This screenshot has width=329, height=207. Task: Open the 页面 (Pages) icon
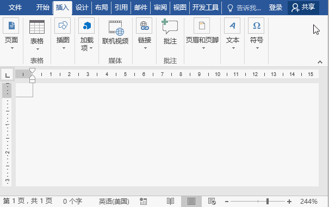11,26
